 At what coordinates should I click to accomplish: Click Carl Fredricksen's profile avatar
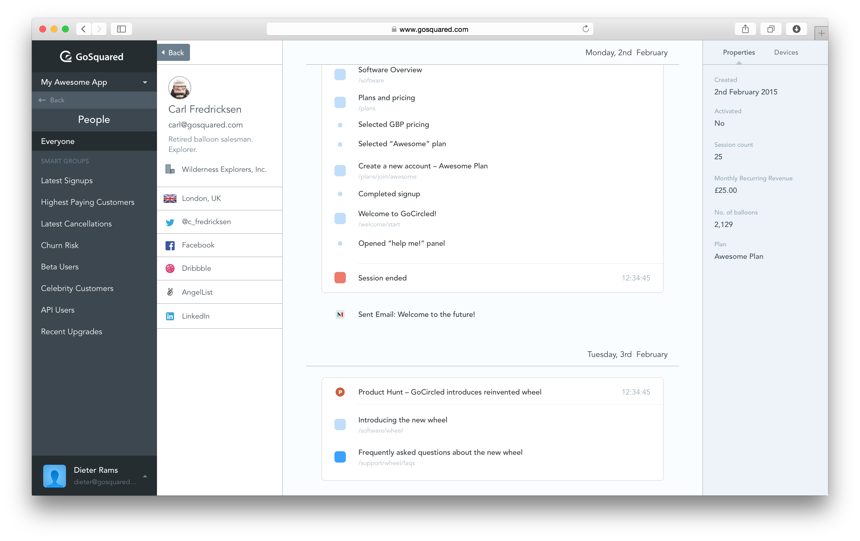point(179,88)
